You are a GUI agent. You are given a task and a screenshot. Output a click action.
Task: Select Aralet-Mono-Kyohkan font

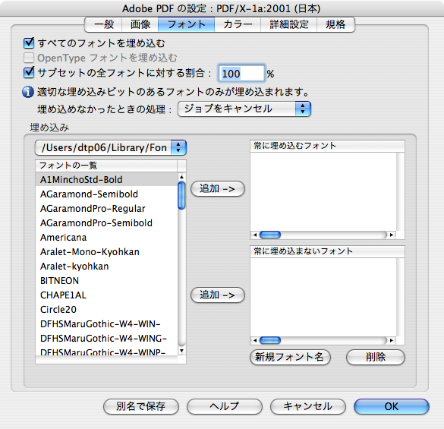point(106,252)
